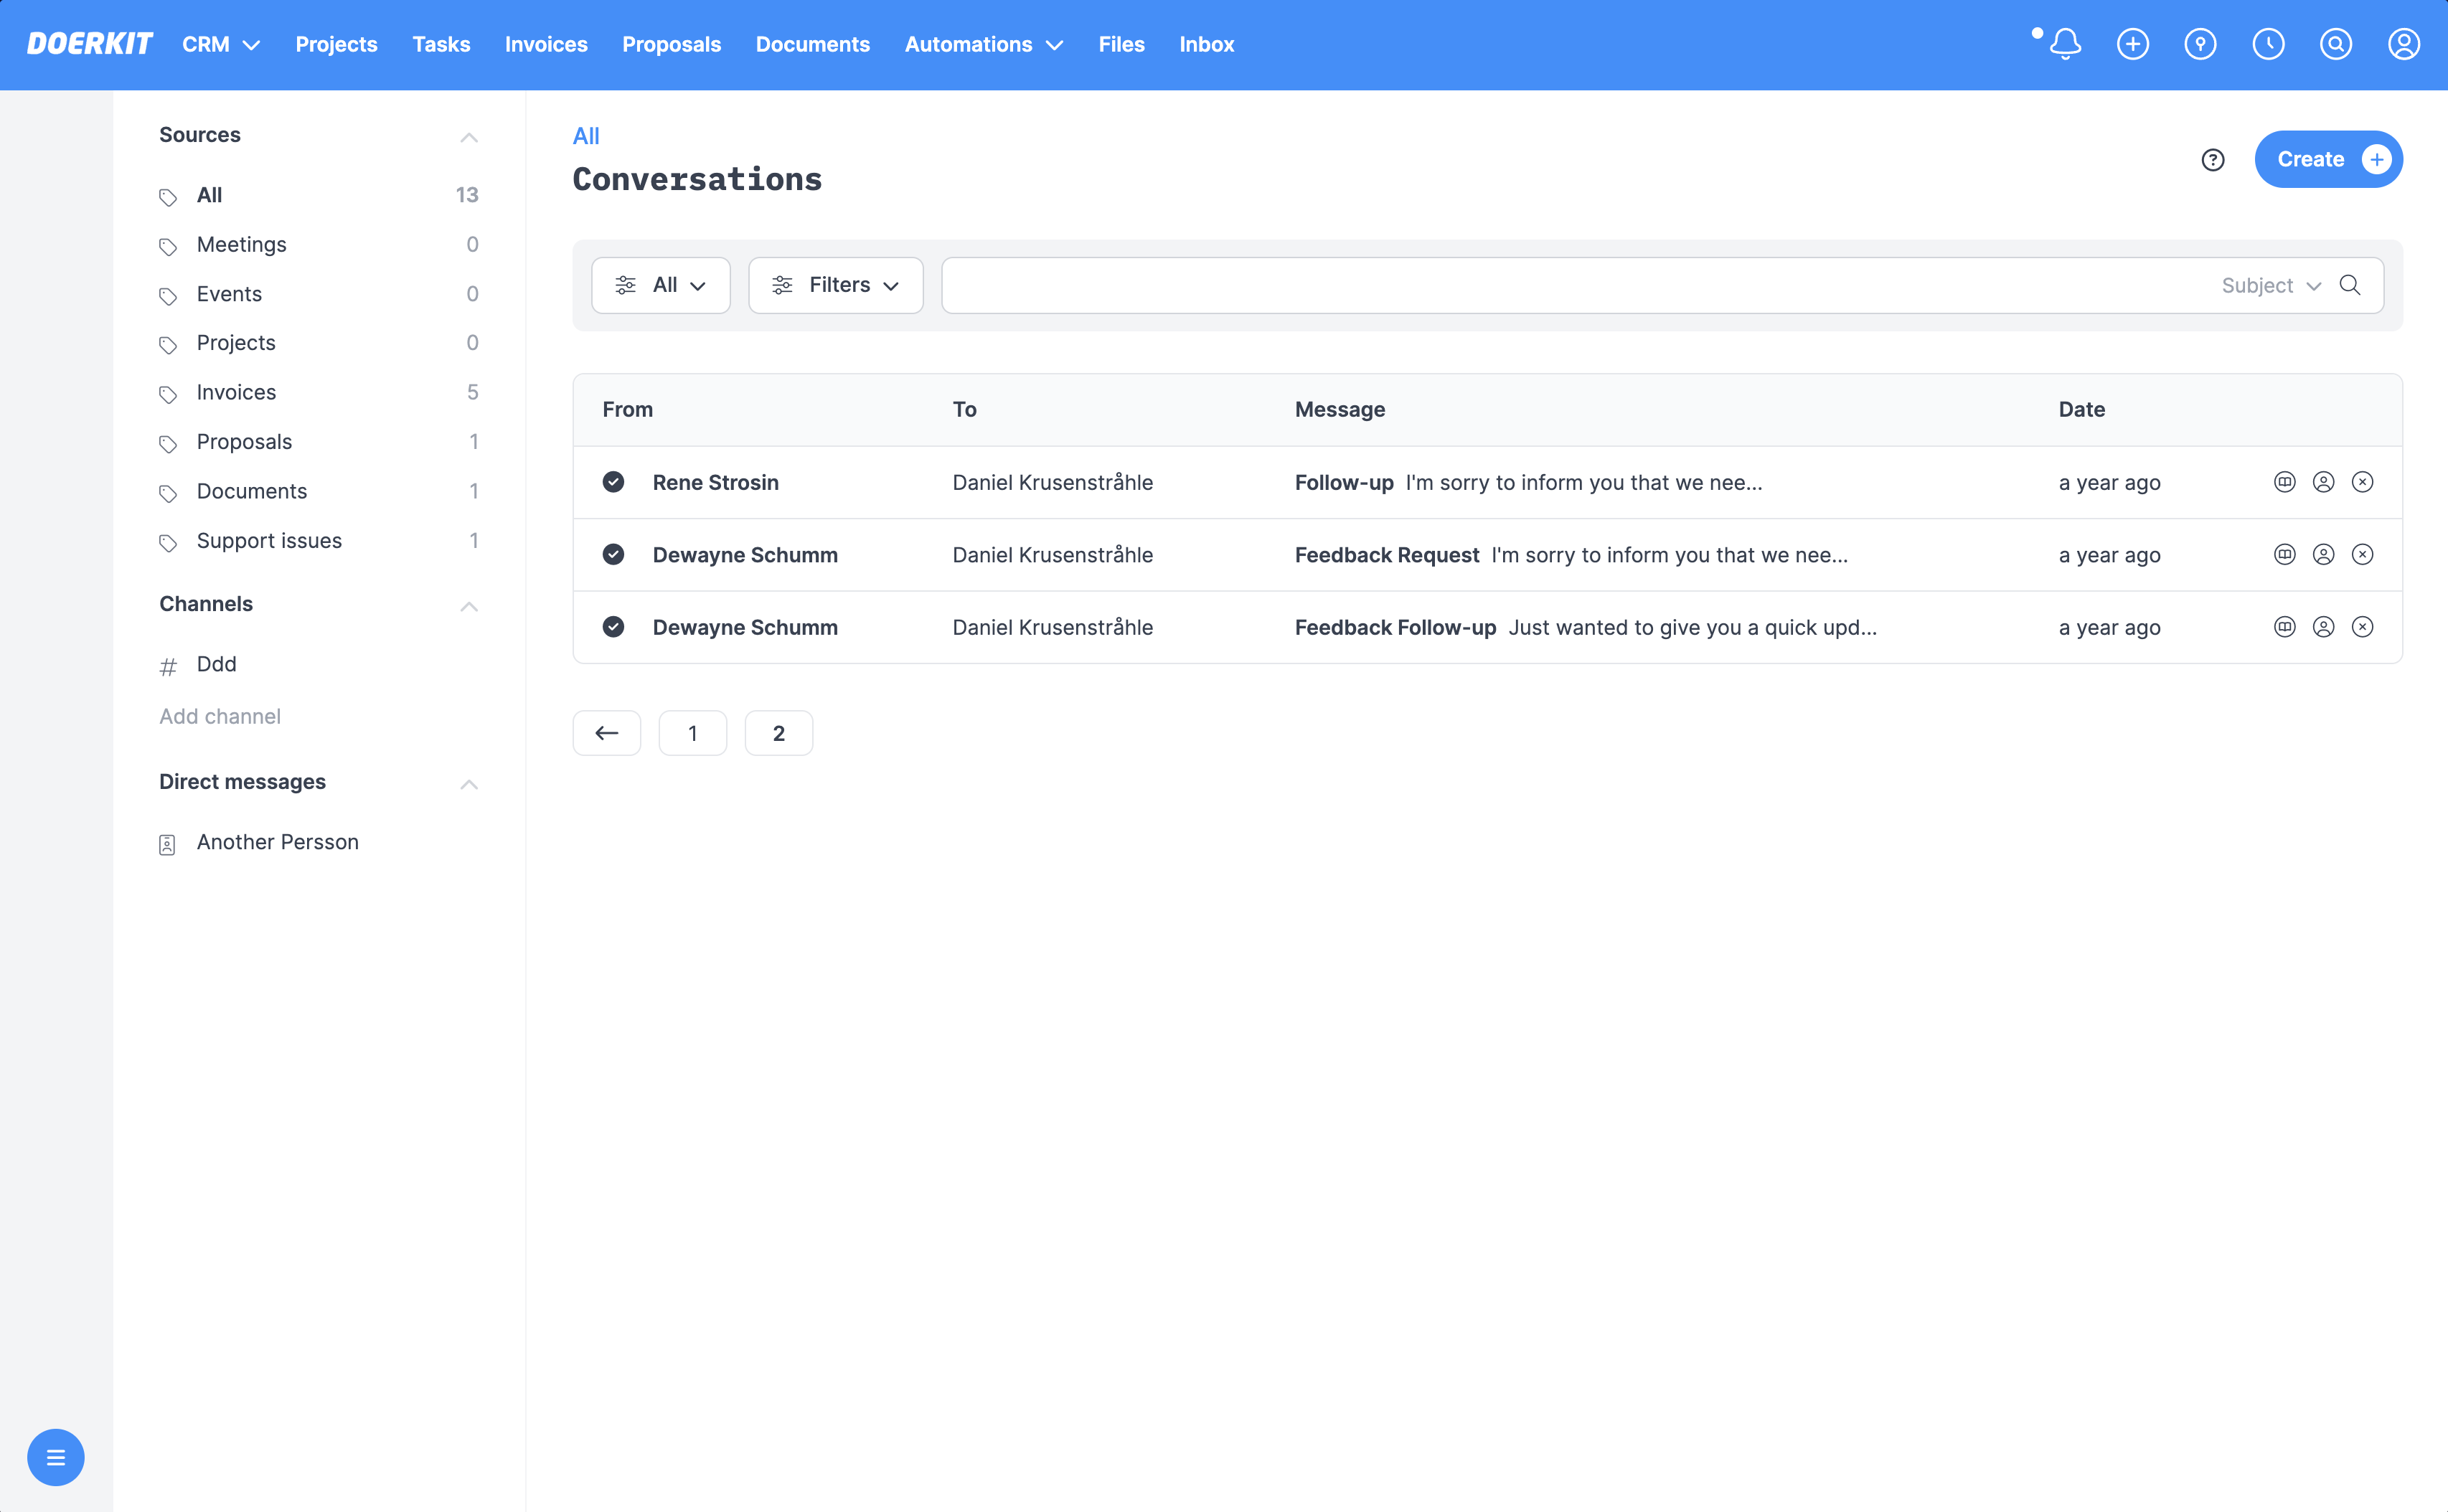Viewport: 2448px width, 1512px height.
Task: Toggle the check on Feedback Request conversation
Action: [x=613, y=554]
